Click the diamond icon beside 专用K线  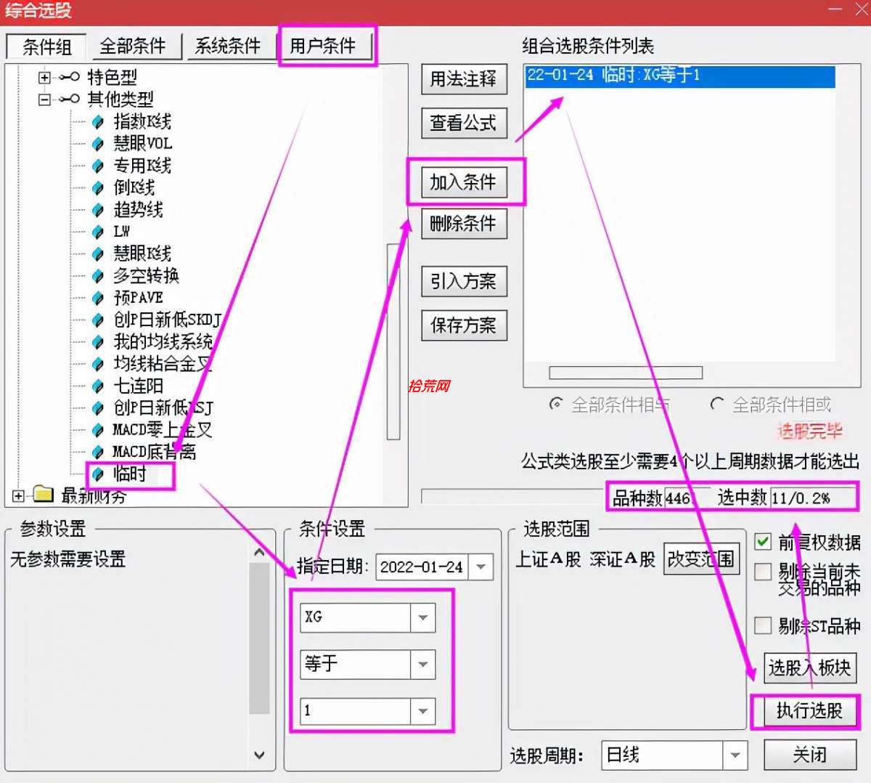[98, 166]
